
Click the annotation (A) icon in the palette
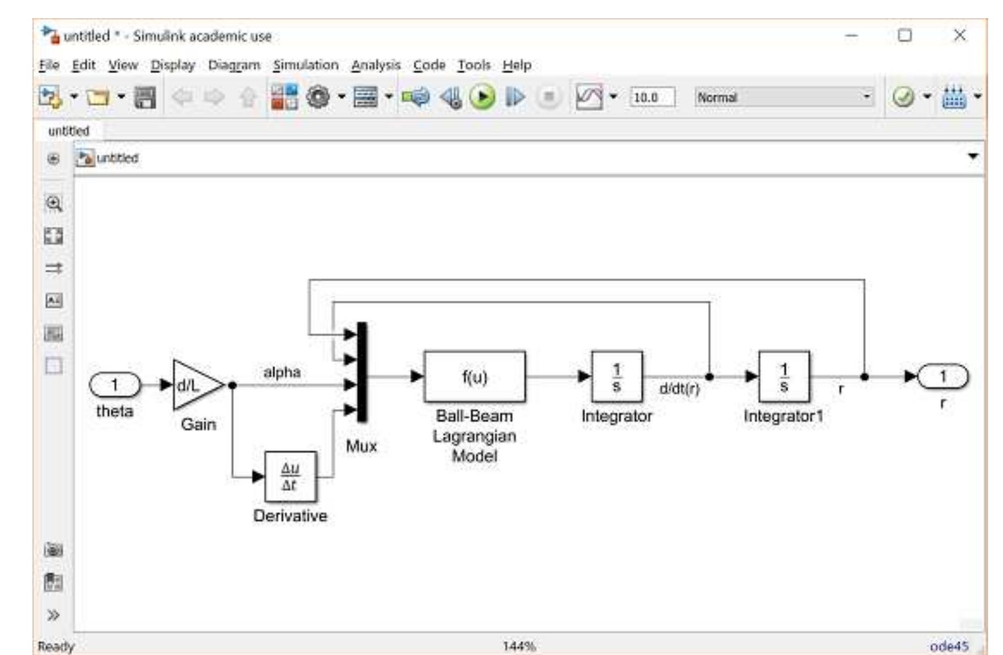(x=55, y=300)
